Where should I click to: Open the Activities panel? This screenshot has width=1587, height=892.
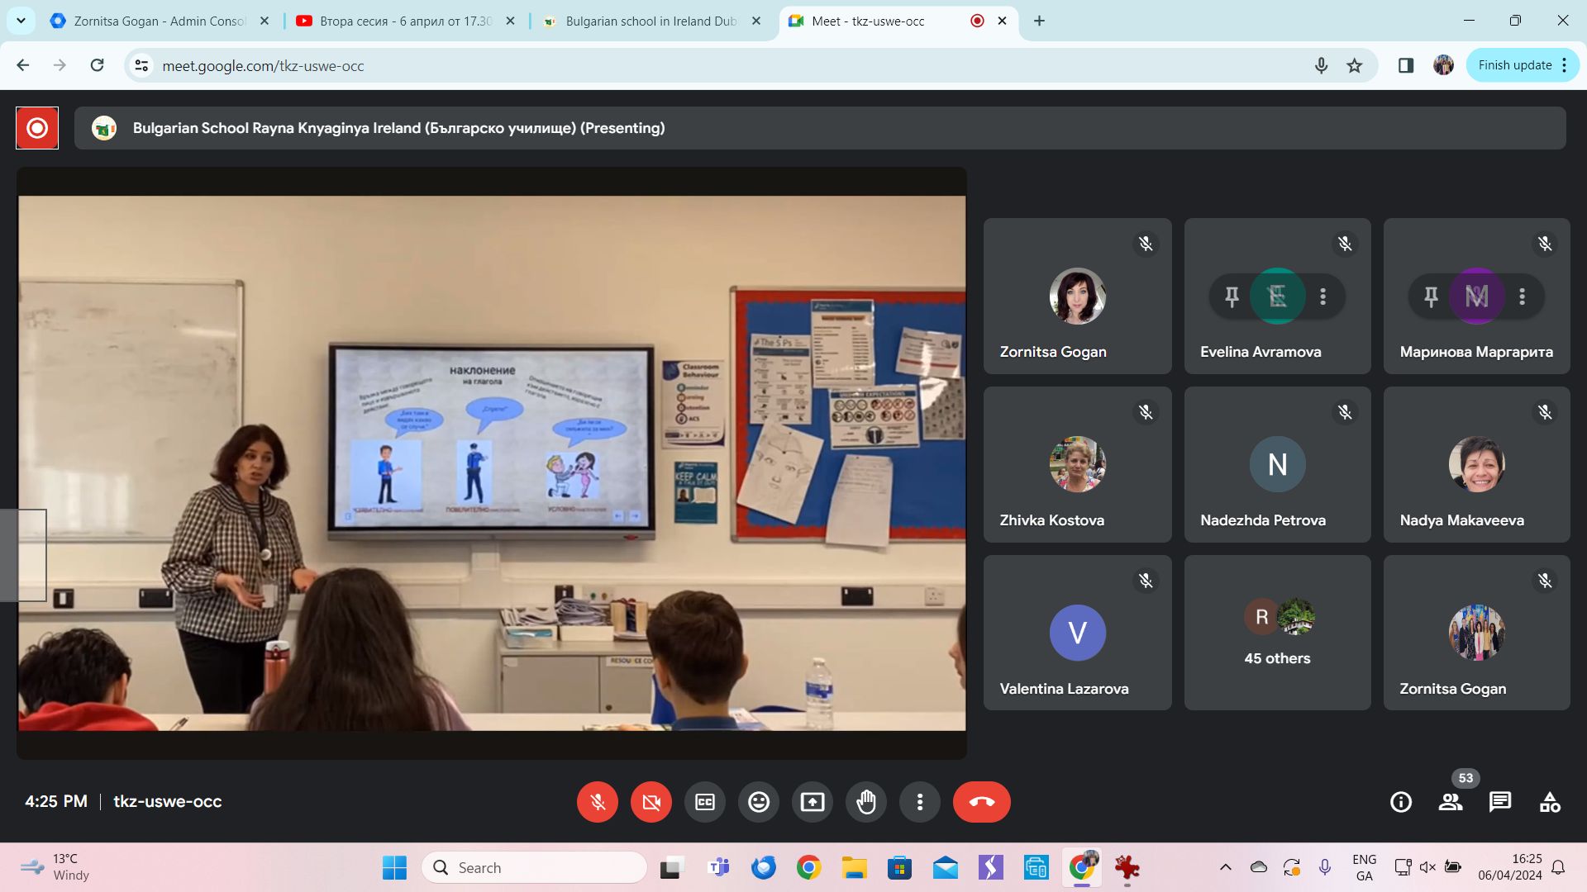pyautogui.click(x=1550, y=802)
